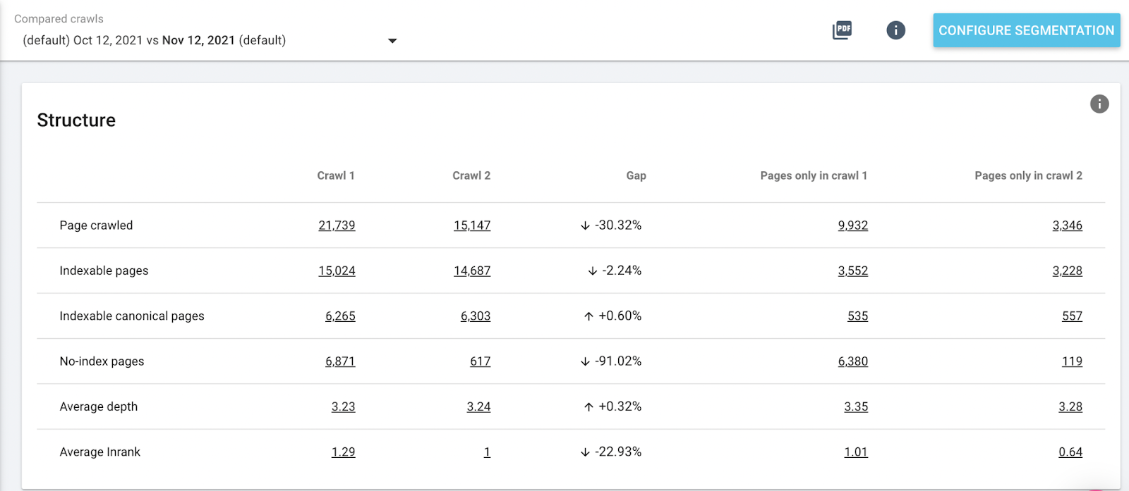This screenshot has height=491, width=1129.
Task: Open average Inrank only in crawl 1 value 1.01
Action: point(856,452)
